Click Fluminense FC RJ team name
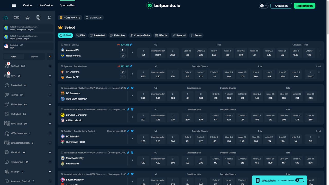Image resolution: width=329 pixels, height=185 pixels. click(75, 142)
